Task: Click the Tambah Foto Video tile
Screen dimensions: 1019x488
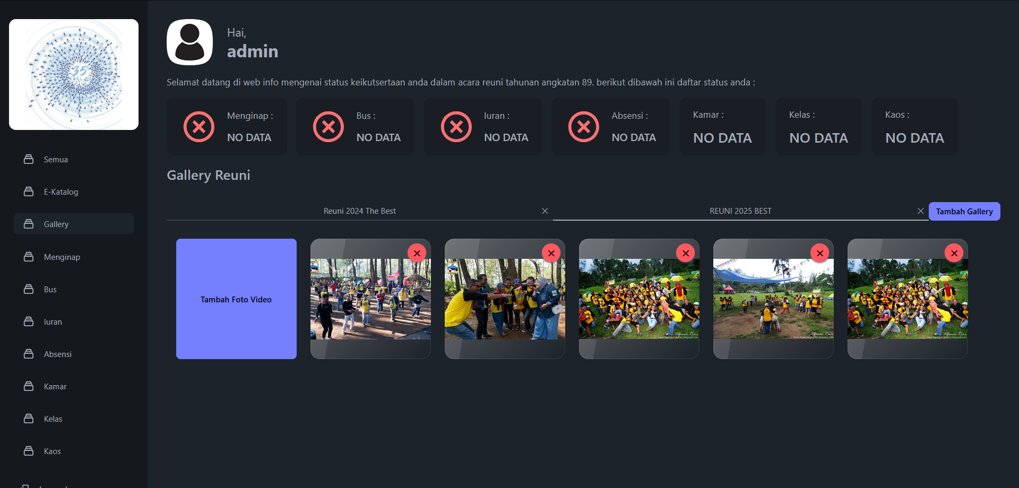Action: [x=236, y=299]
